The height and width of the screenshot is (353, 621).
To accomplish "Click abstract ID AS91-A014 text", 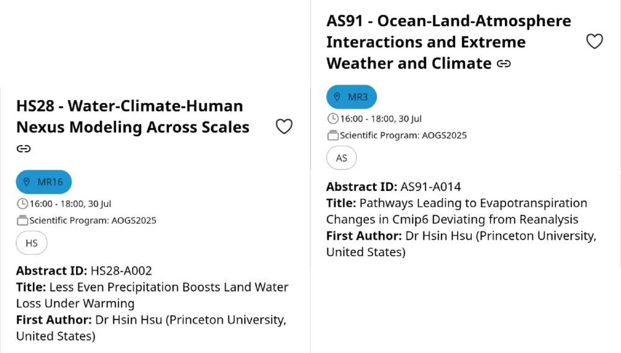I will (x=431, y=187).
